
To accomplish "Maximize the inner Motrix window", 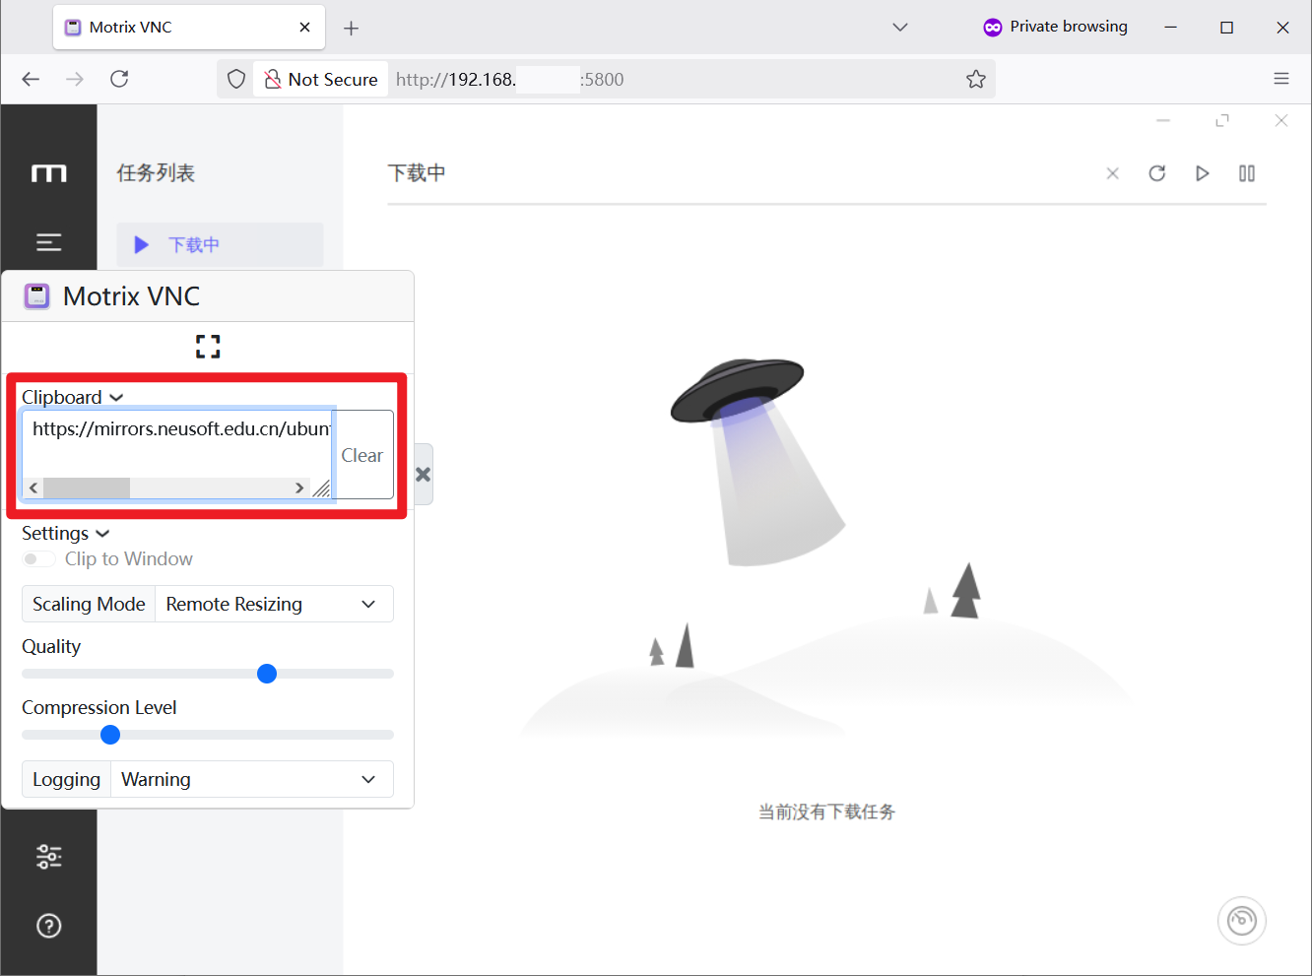I will point(1222,120).
